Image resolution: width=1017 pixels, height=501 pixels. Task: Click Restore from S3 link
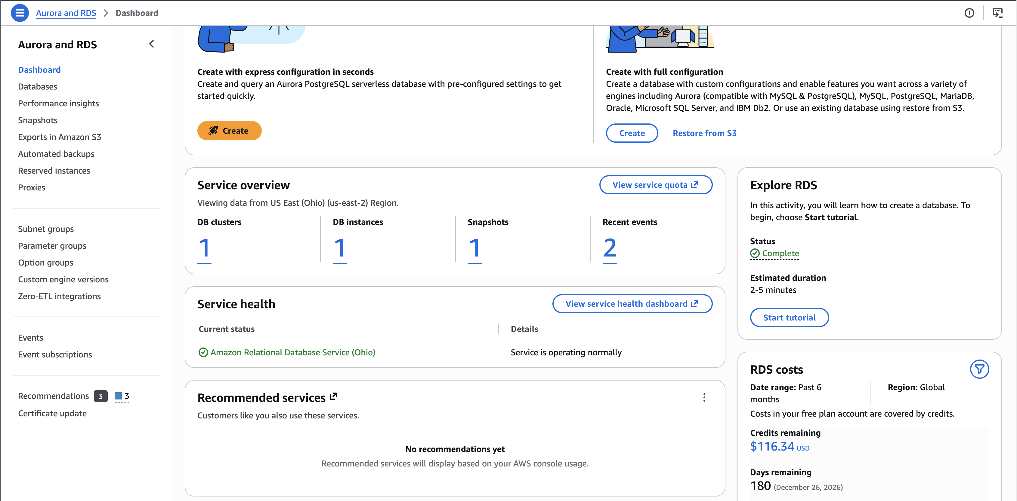[704, 133]
